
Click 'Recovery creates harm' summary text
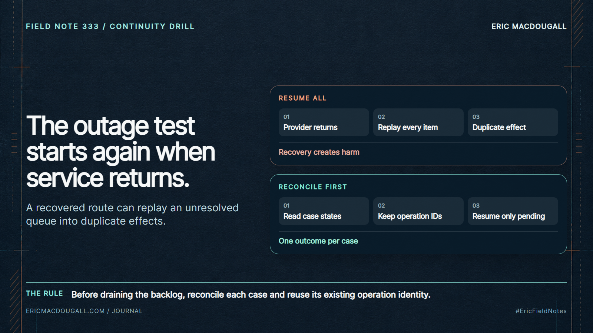pos(319,152)
